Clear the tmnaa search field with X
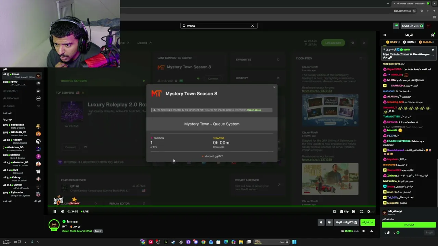This screenshot has width=438, height=246. pos(253,26)
